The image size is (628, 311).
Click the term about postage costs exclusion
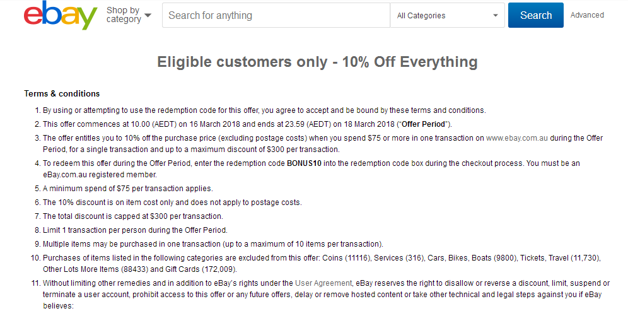pyautogui.click(x=172, y=202)
